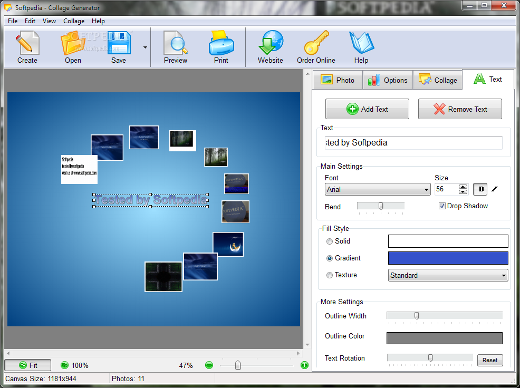520x388 pixels.
Task: Switch to the Collage tab
Action: pos(438,80)
